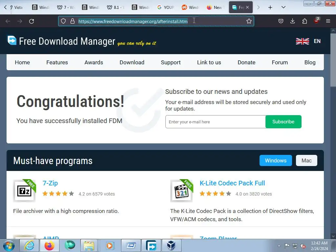This screenshot has width=336, height=252.
Task: Open the Firefox downloads panel
Action: point(292,21)
